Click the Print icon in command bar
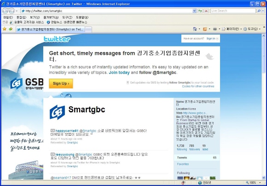267x186 pixels. (x=215, y=29)
